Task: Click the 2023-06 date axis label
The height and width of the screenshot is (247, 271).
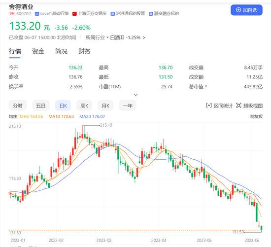Action: 252,241
